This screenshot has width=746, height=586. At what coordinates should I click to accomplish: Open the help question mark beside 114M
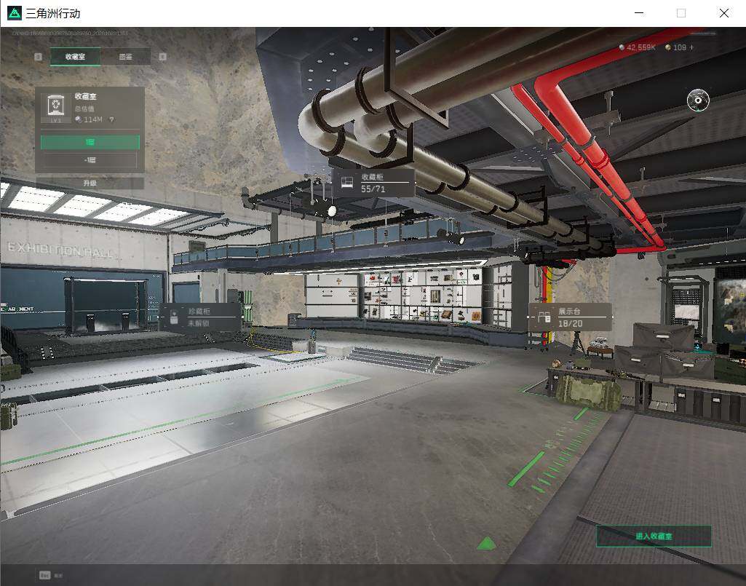[112, 119]
